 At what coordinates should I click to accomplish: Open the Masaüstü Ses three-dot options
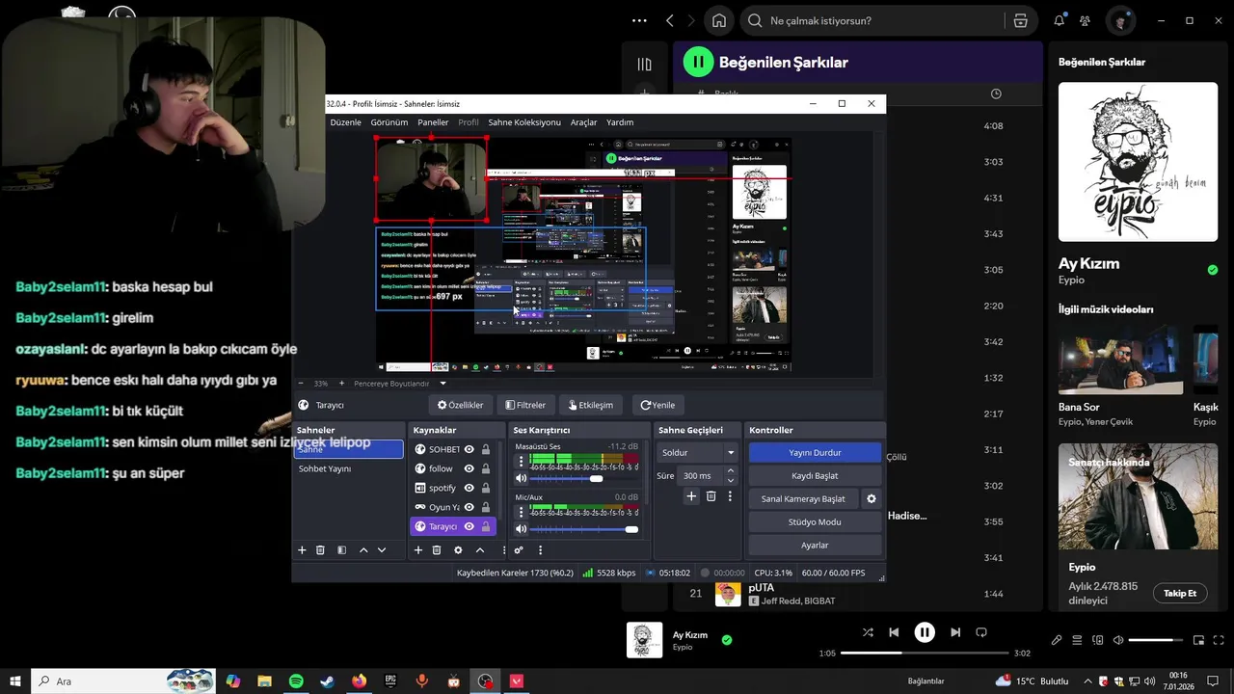(522, 462)
